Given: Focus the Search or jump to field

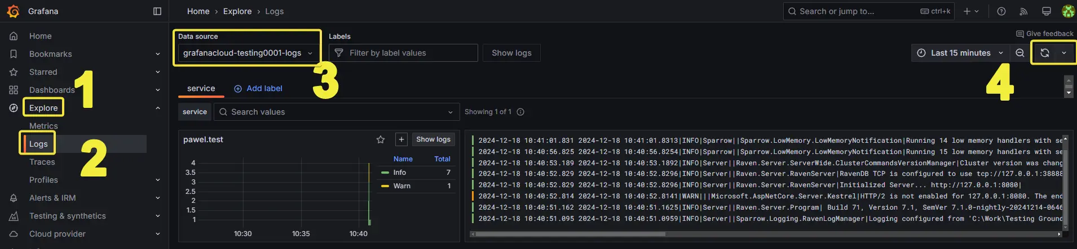Looking at the screenshot, I should (x=868, y=11).
